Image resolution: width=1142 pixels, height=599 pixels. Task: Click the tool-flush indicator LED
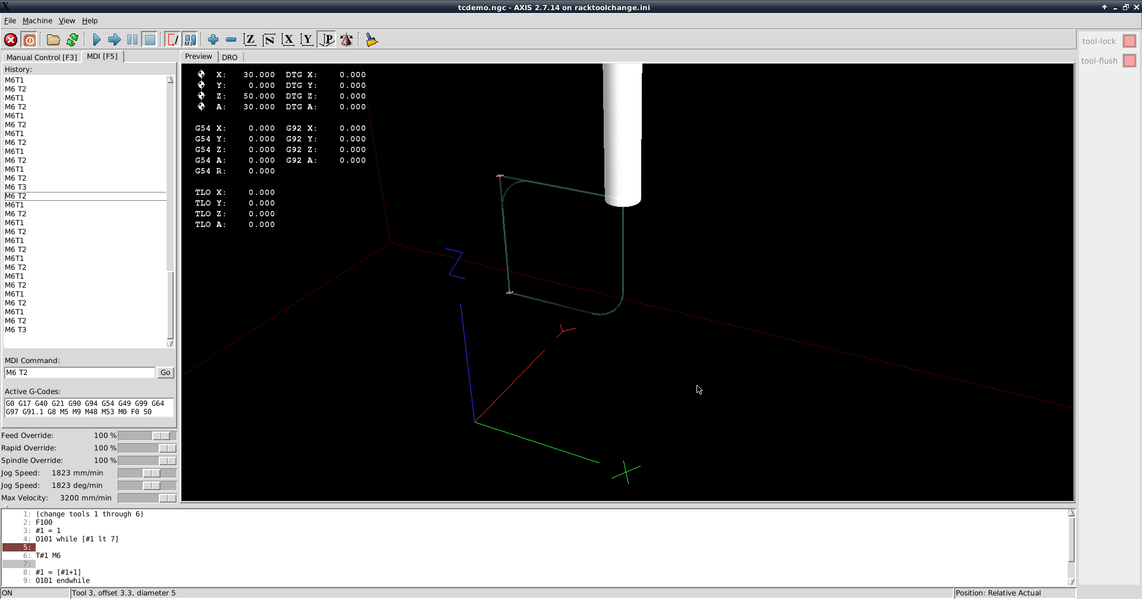point(1130,61)
